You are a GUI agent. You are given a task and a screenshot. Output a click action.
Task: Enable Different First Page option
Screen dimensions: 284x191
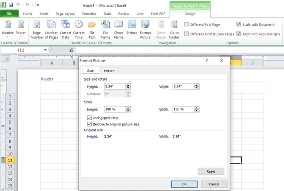point(187,25)
